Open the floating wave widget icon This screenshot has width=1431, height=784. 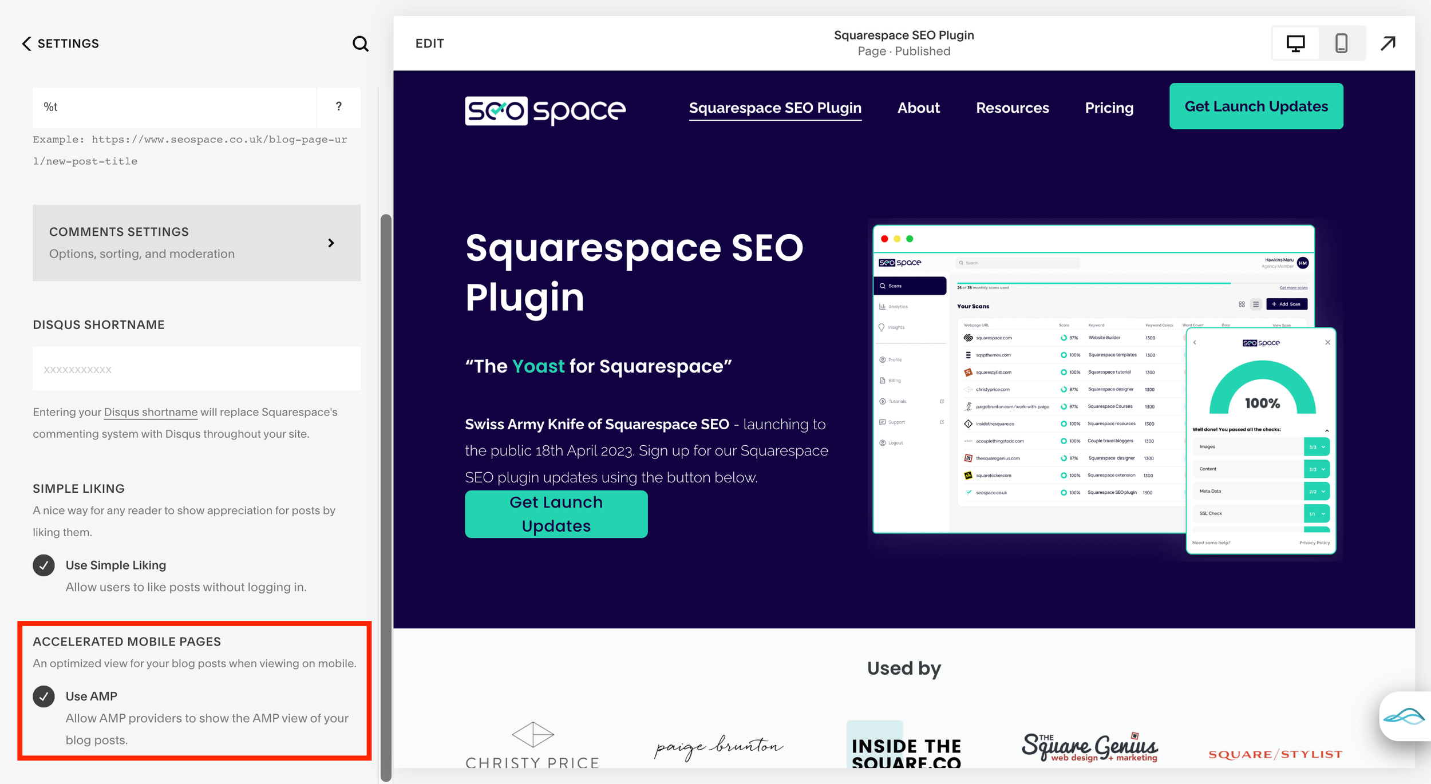pyautogui.click(x=1404, y=716)
